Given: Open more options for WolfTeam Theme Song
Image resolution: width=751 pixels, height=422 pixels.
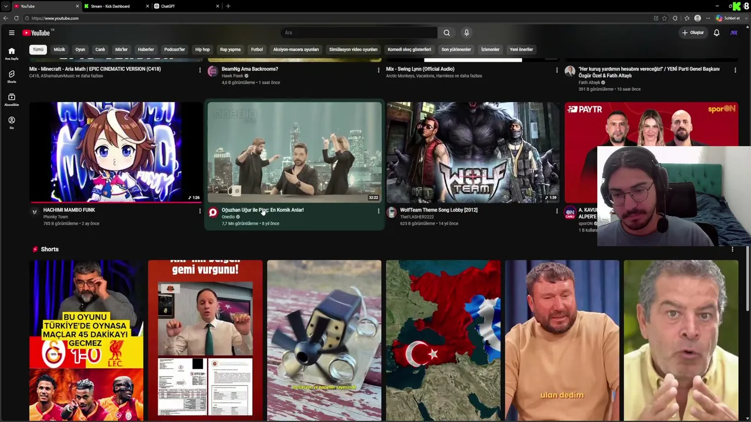Looking at the screenshot, I should [557, 211].
